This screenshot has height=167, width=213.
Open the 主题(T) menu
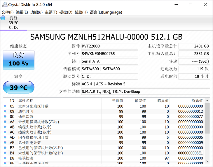click(x=51, y=12)
